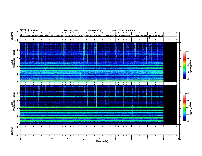Screen dimensions: 202x156
Task: Select the 'Time (min)' x-axis label
Action: (102, 141)
